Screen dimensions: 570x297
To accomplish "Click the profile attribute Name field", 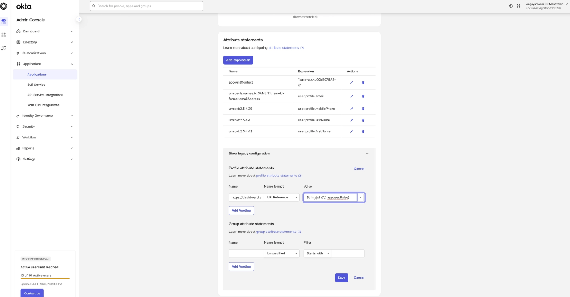I will (246, 197).
